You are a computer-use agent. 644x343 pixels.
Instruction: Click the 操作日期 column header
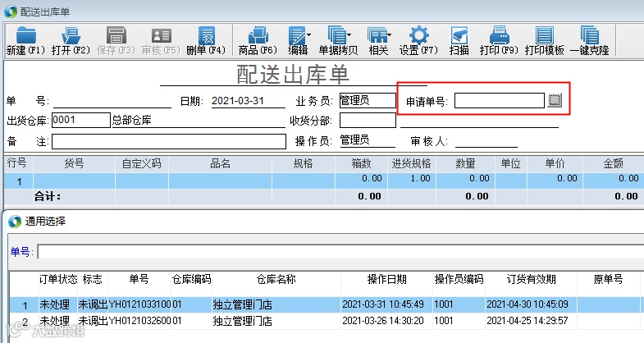pyautogui.click(x=386, y=279)
